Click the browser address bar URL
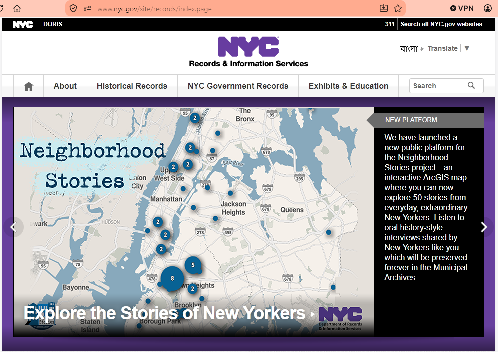 [154, 9]
